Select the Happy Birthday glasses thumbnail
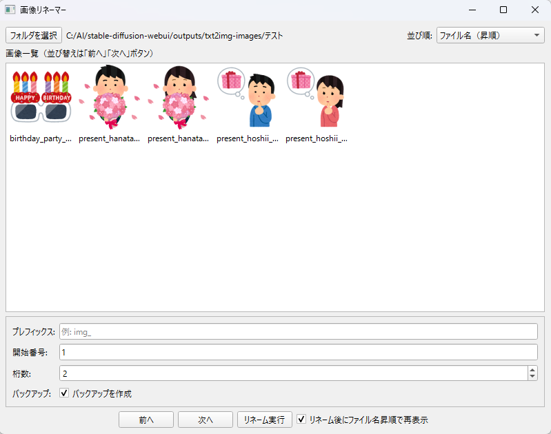 41,96
